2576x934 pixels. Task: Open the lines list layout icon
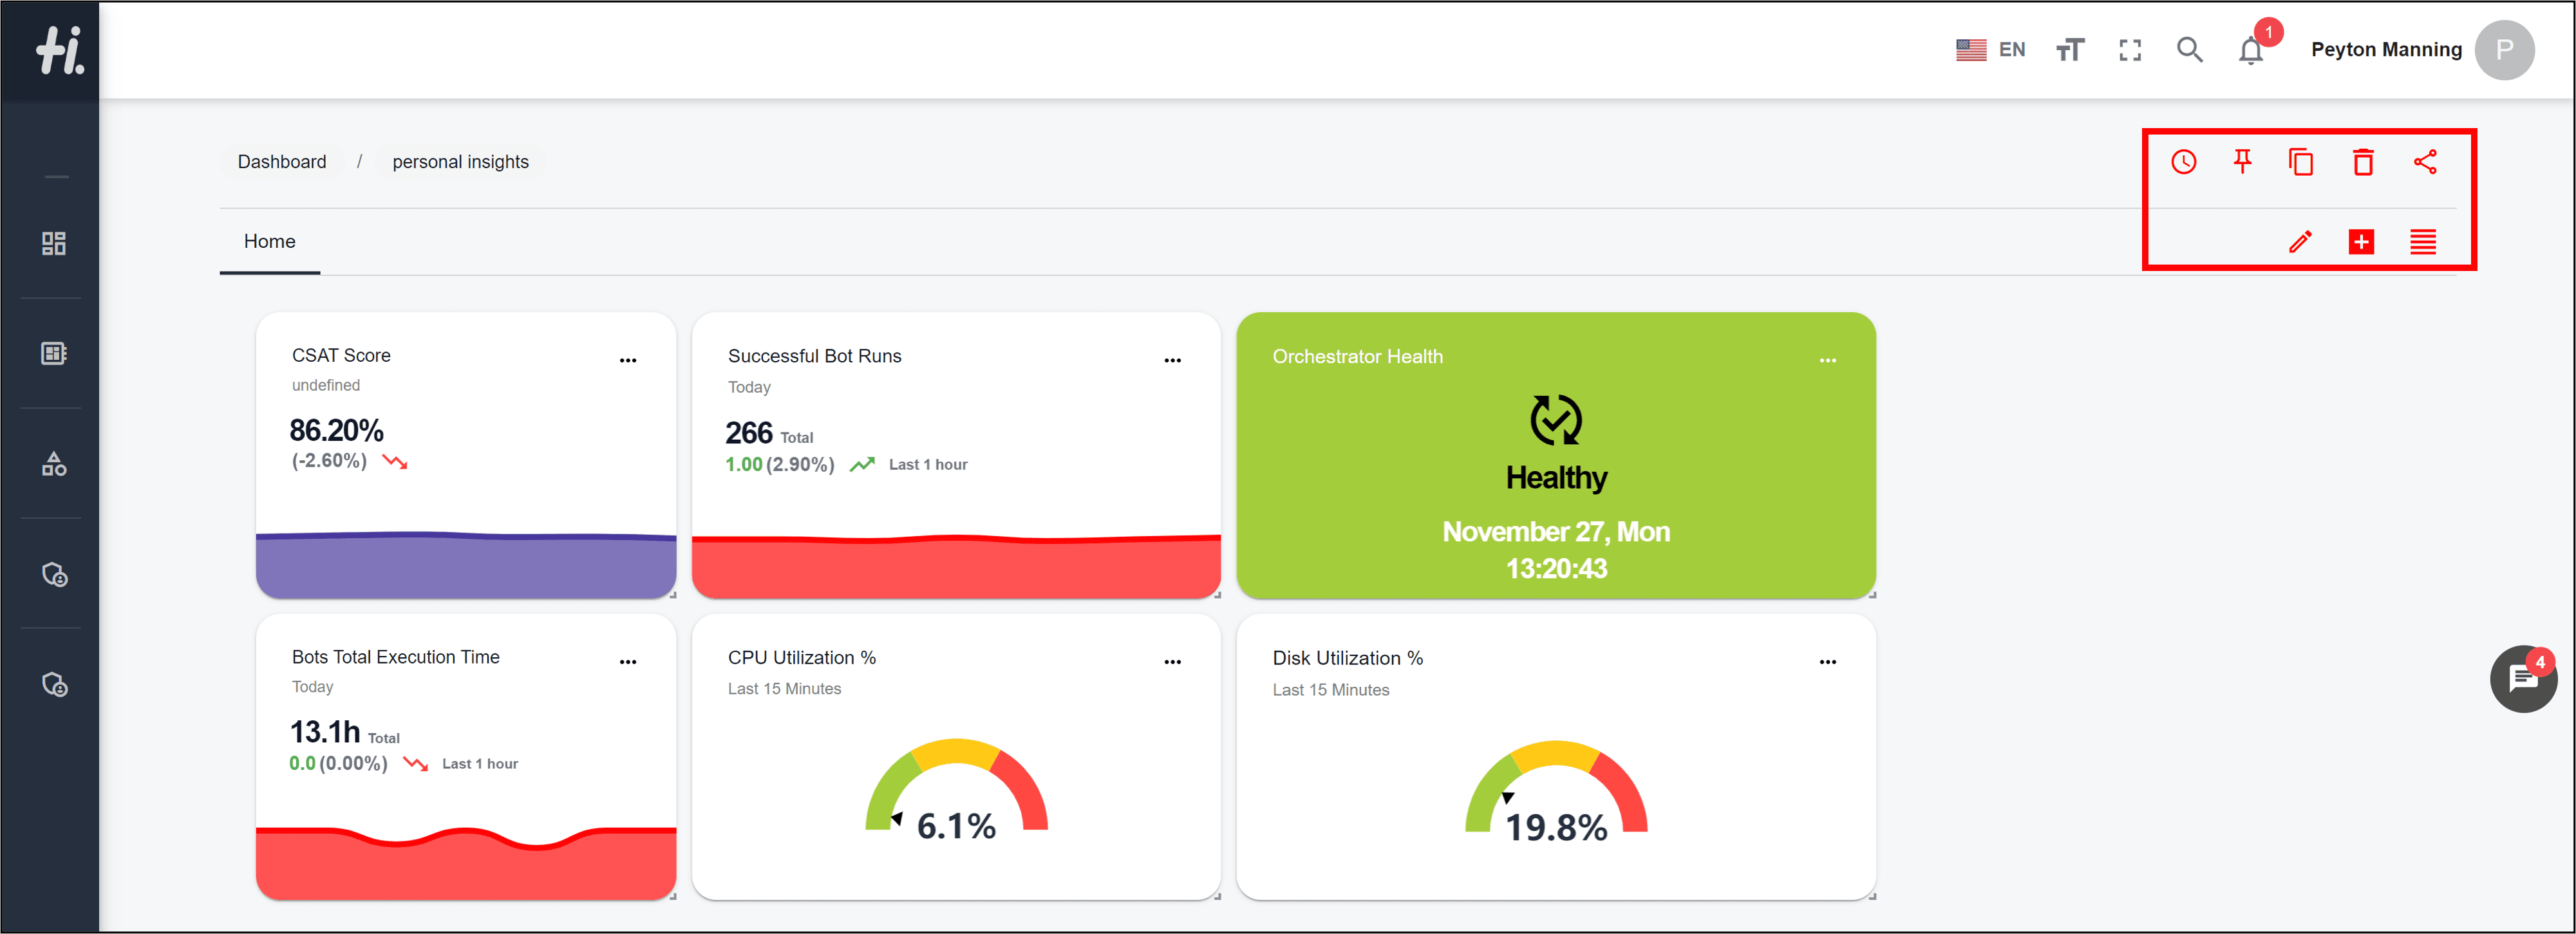[x=2423, y=242]
